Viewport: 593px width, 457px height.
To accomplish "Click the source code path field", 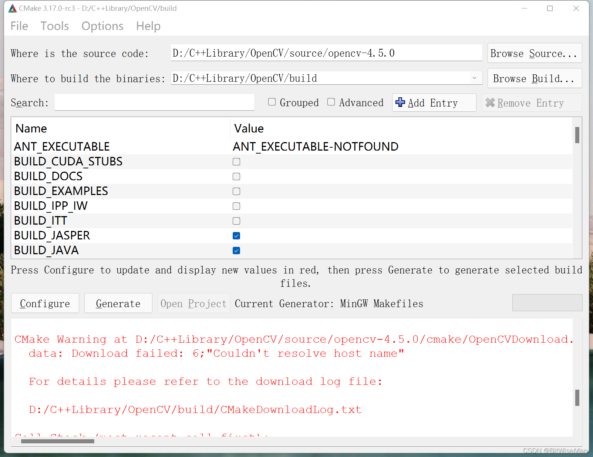I will click(326, 53).
